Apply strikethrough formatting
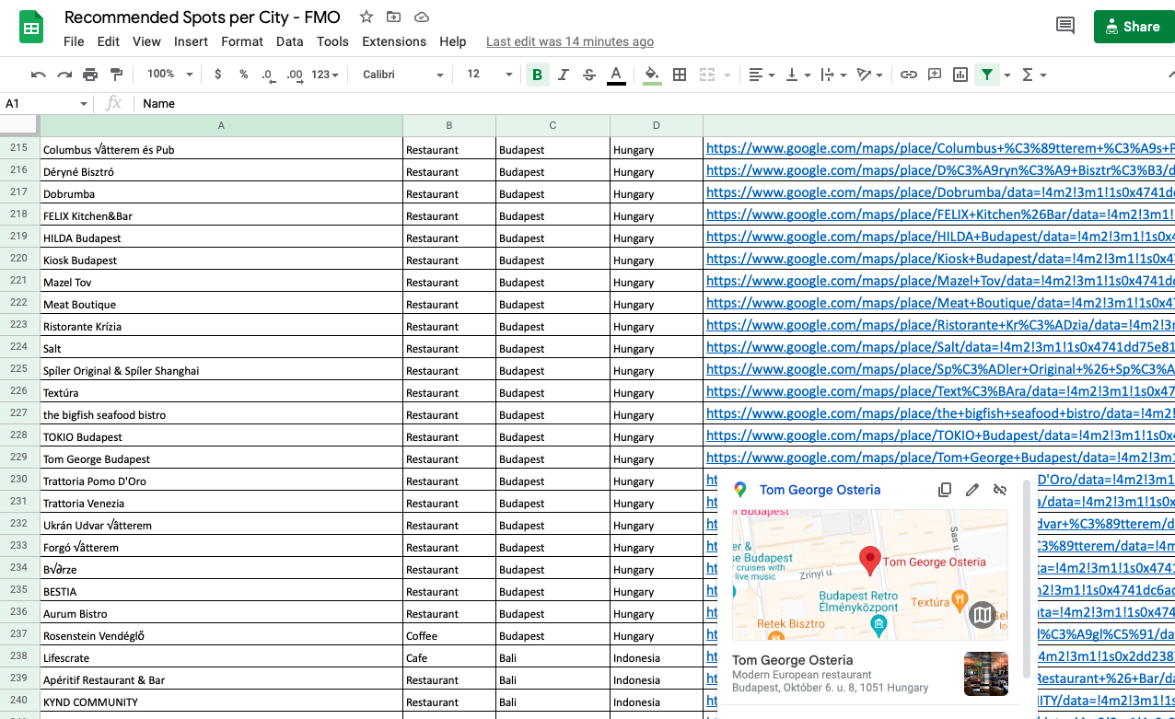1175x719 pixels. point(589,75)
